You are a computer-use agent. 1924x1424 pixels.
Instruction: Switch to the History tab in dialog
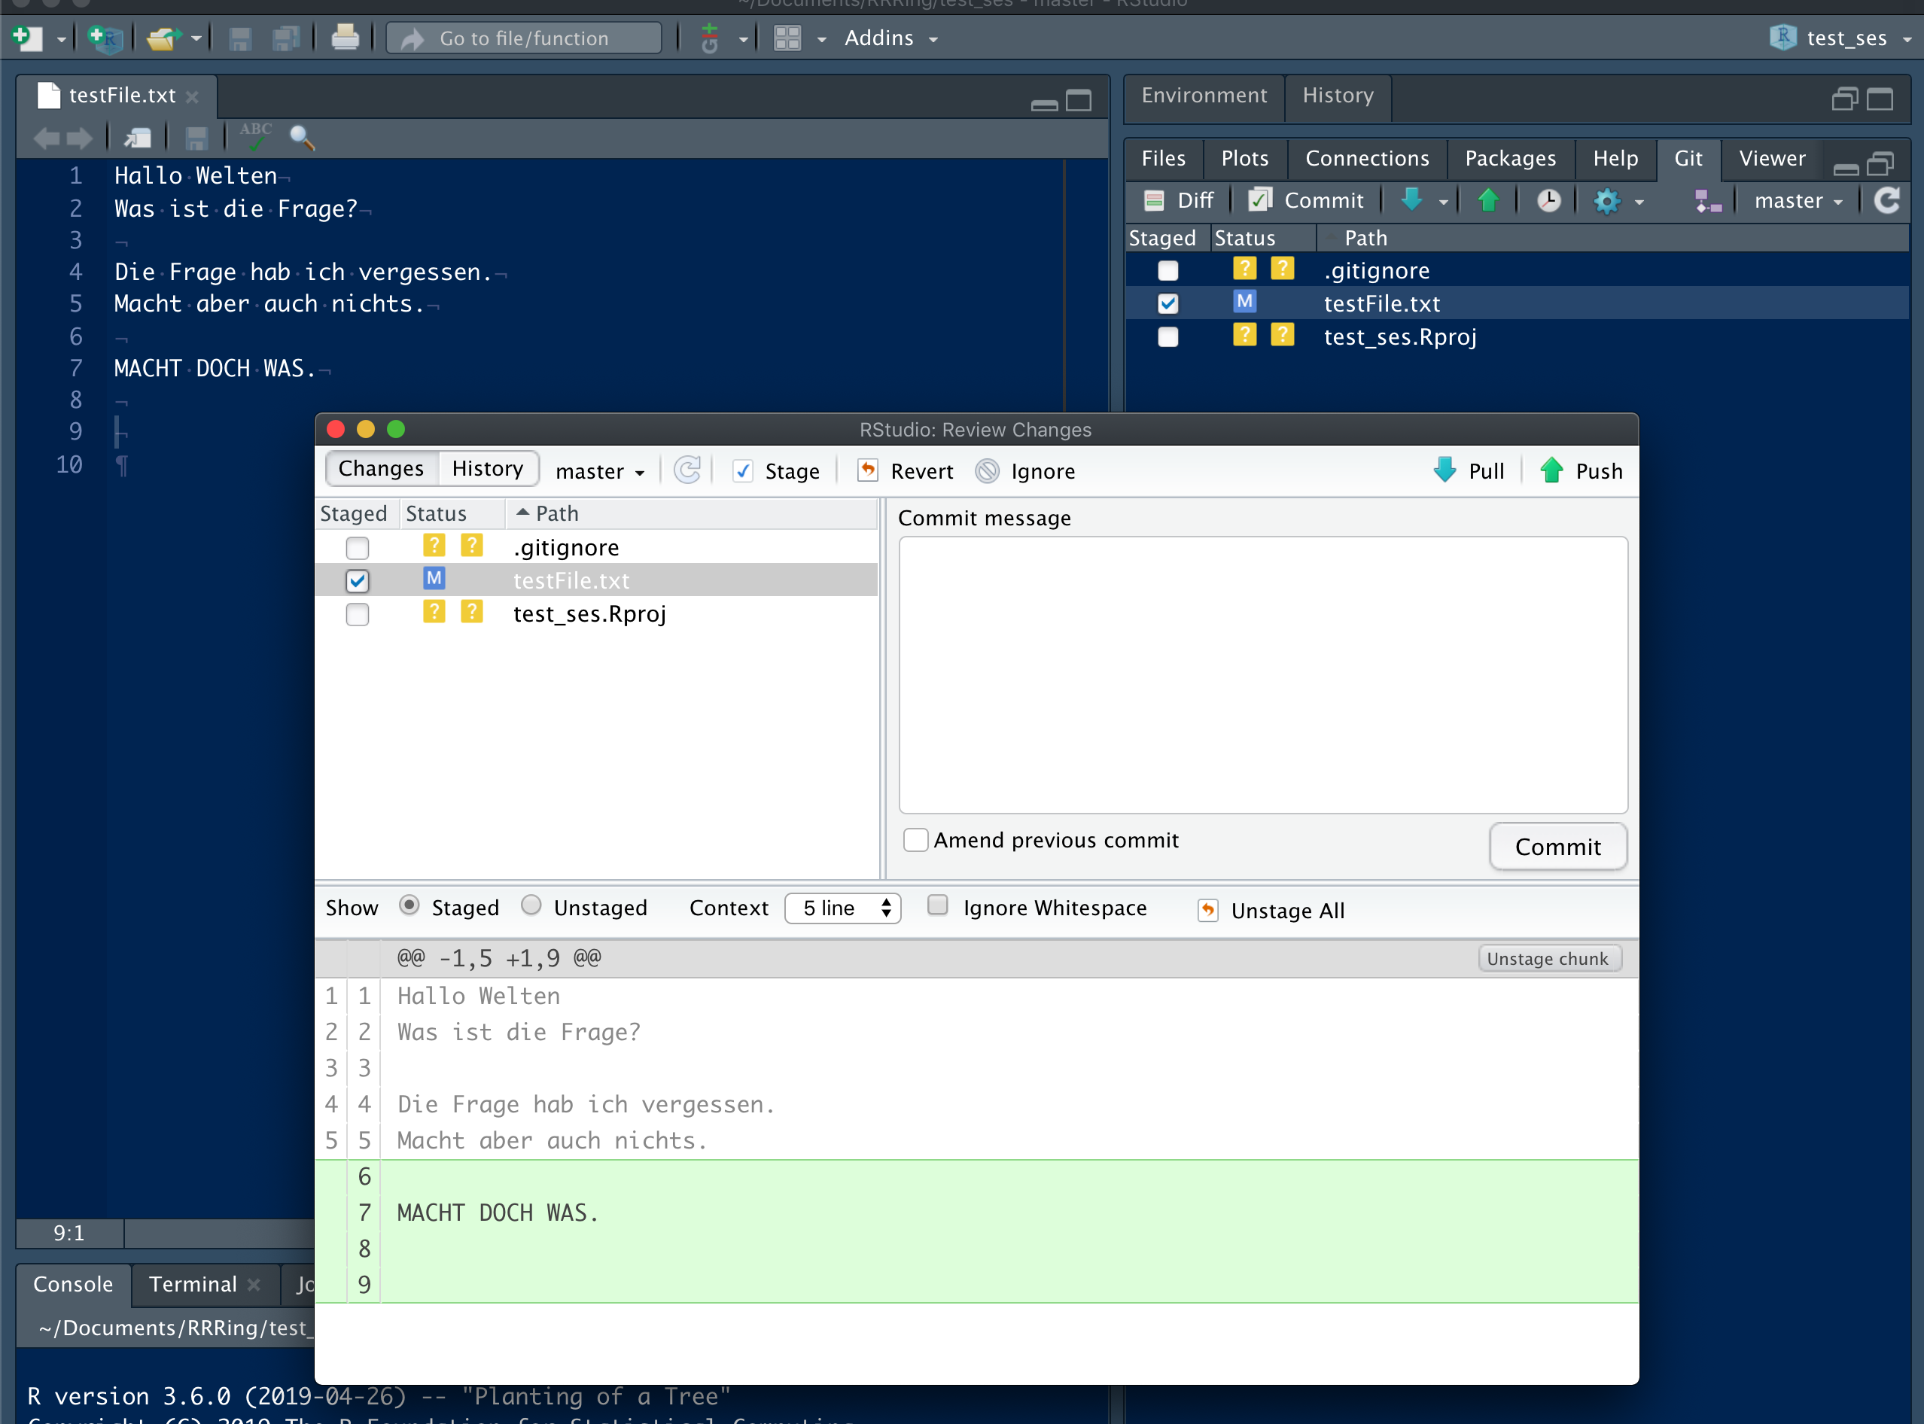click(488, 468)
